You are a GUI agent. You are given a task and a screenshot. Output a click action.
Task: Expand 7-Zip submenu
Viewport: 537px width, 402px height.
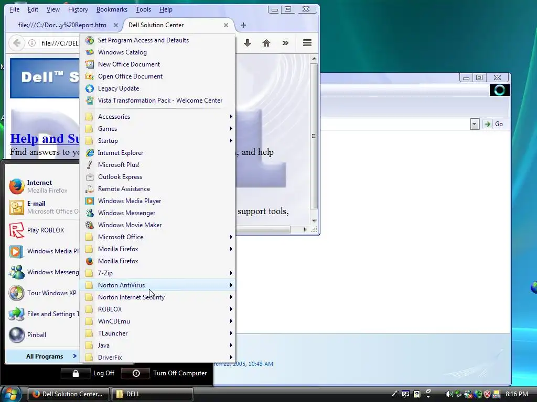tap(157, 273)
